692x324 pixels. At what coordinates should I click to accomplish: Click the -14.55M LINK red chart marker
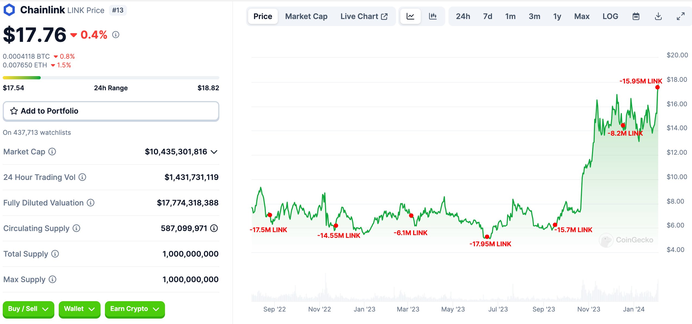point(336,226)
